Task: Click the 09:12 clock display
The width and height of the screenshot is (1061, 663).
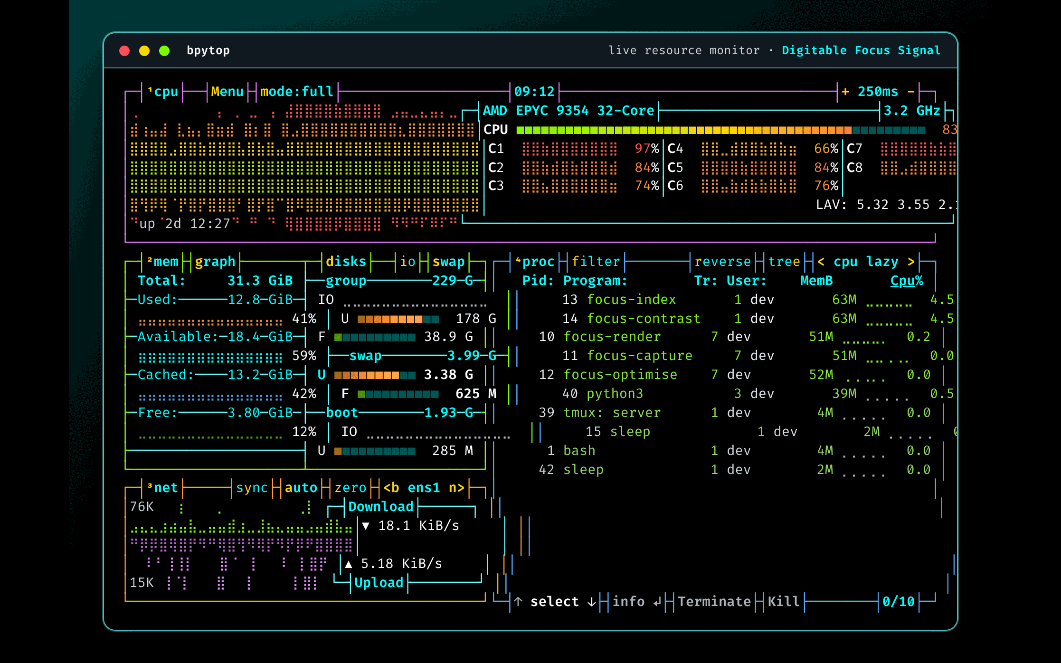Action: 534,91
